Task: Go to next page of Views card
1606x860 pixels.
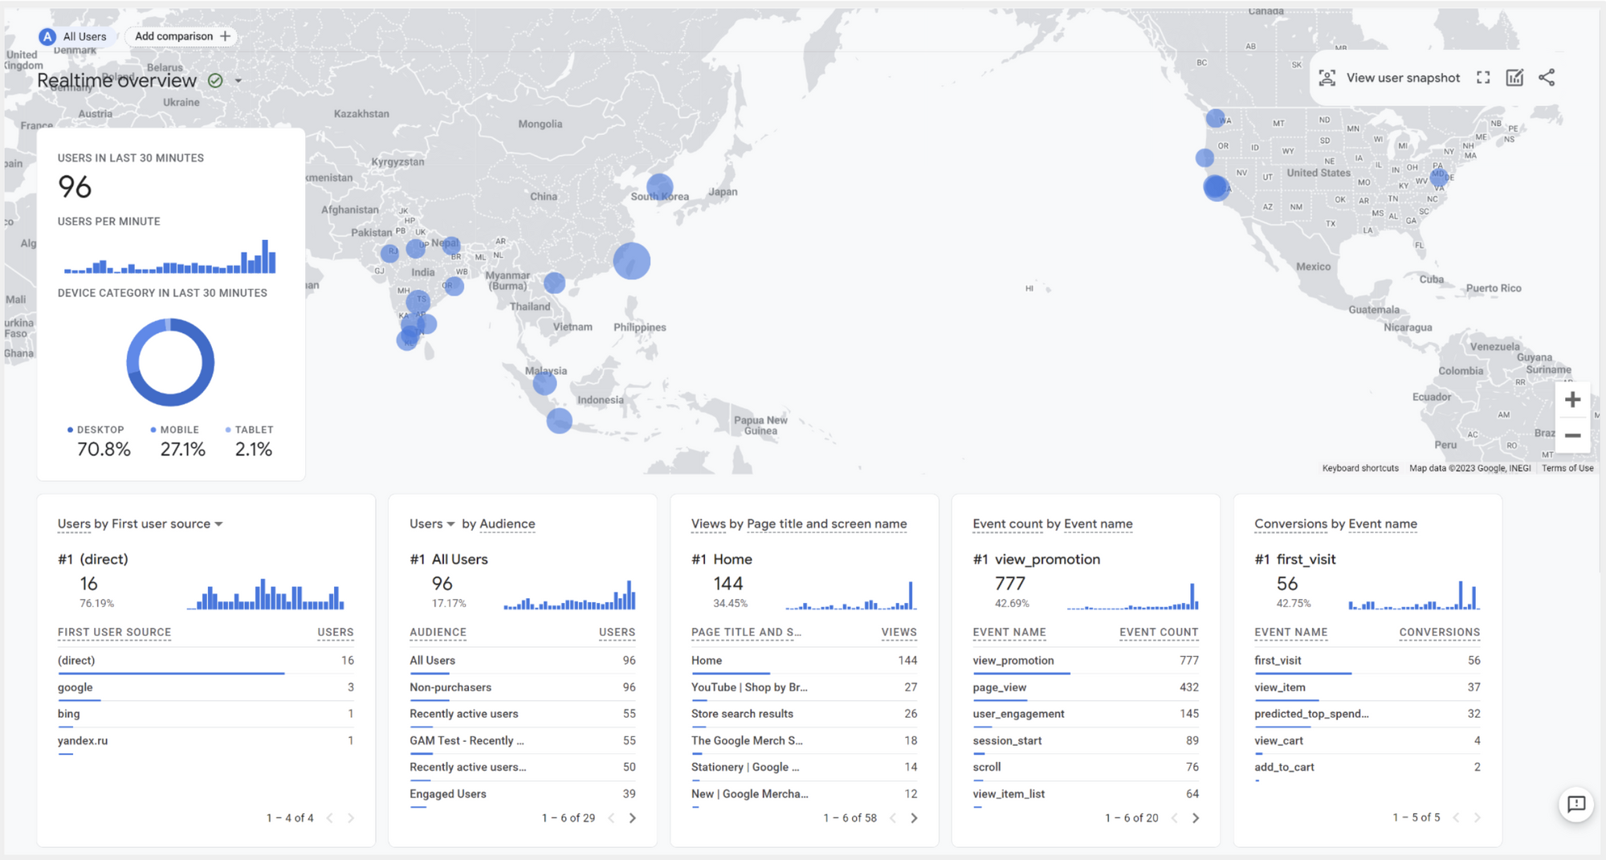Action: coord(914,818)
